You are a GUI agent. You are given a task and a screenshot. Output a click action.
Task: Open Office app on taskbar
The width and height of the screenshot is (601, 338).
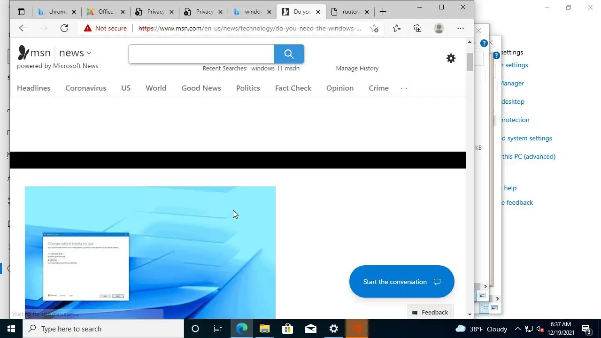pos(356,329)
